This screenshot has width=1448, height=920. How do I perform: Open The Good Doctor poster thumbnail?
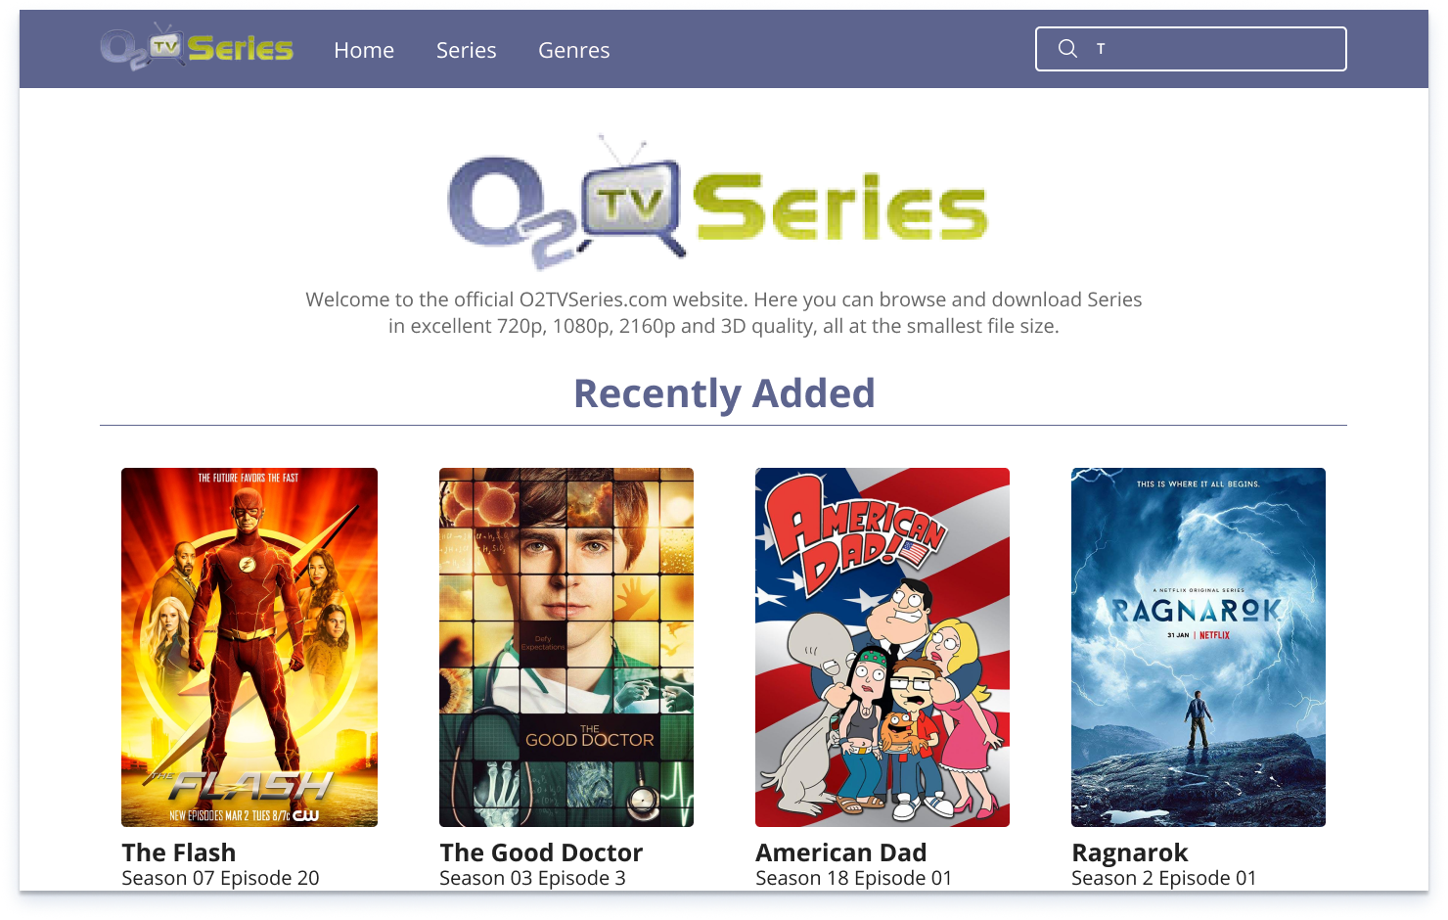(x=566, y=647)
